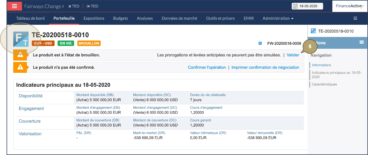Click the TE-20200518-0010 page title
This screenshot has height=155, width=368.
pyautogui.click(x=60, y=35)
